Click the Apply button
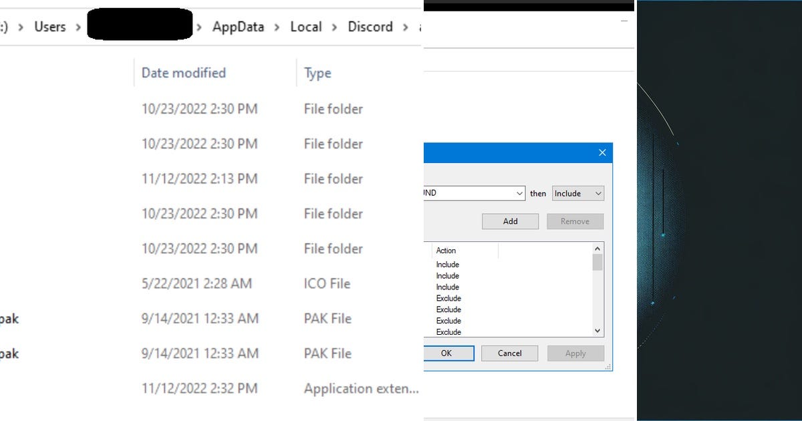The image size is (802, 421). pyautogui.click(x=575, y=353)
